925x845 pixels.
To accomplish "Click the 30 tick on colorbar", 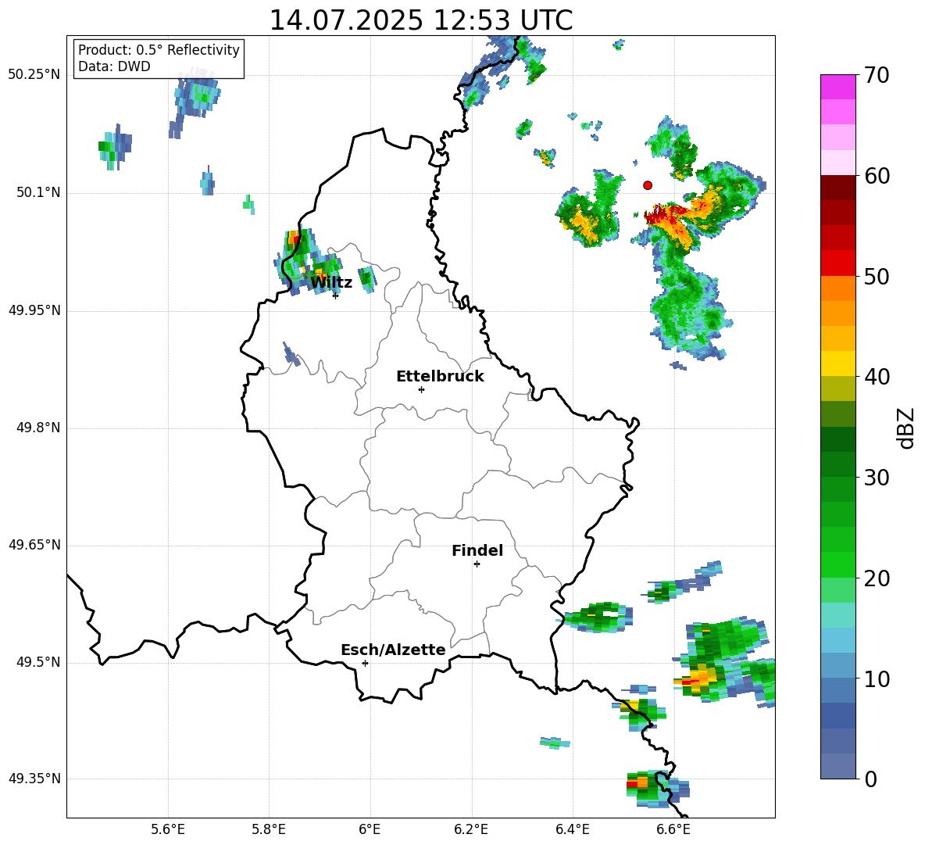I will (877, 478).
